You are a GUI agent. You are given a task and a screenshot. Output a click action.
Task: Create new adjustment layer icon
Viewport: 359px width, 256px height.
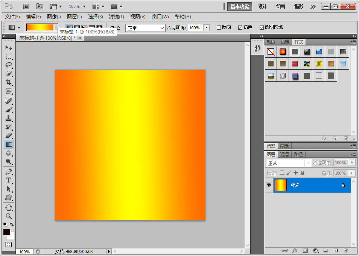tap(316, 250)
